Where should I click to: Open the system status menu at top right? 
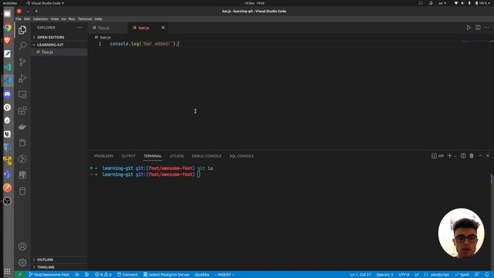pos(472,3)
